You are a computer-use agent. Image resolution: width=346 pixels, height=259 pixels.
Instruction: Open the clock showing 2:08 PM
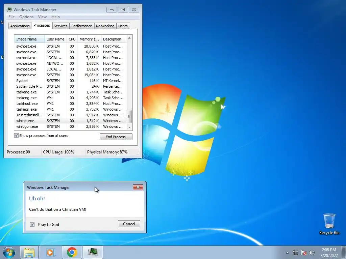pos(329,253)
